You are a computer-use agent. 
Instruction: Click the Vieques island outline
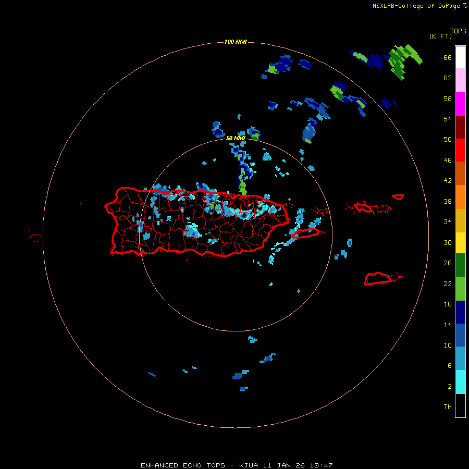click(305, 233)
